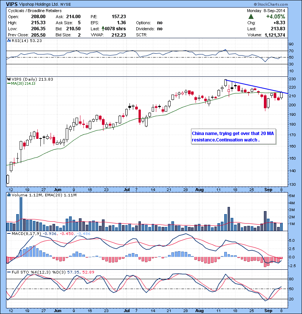
Task: Click the candlestick icon beside VIPS (Daily)
Action: [9, 79]
